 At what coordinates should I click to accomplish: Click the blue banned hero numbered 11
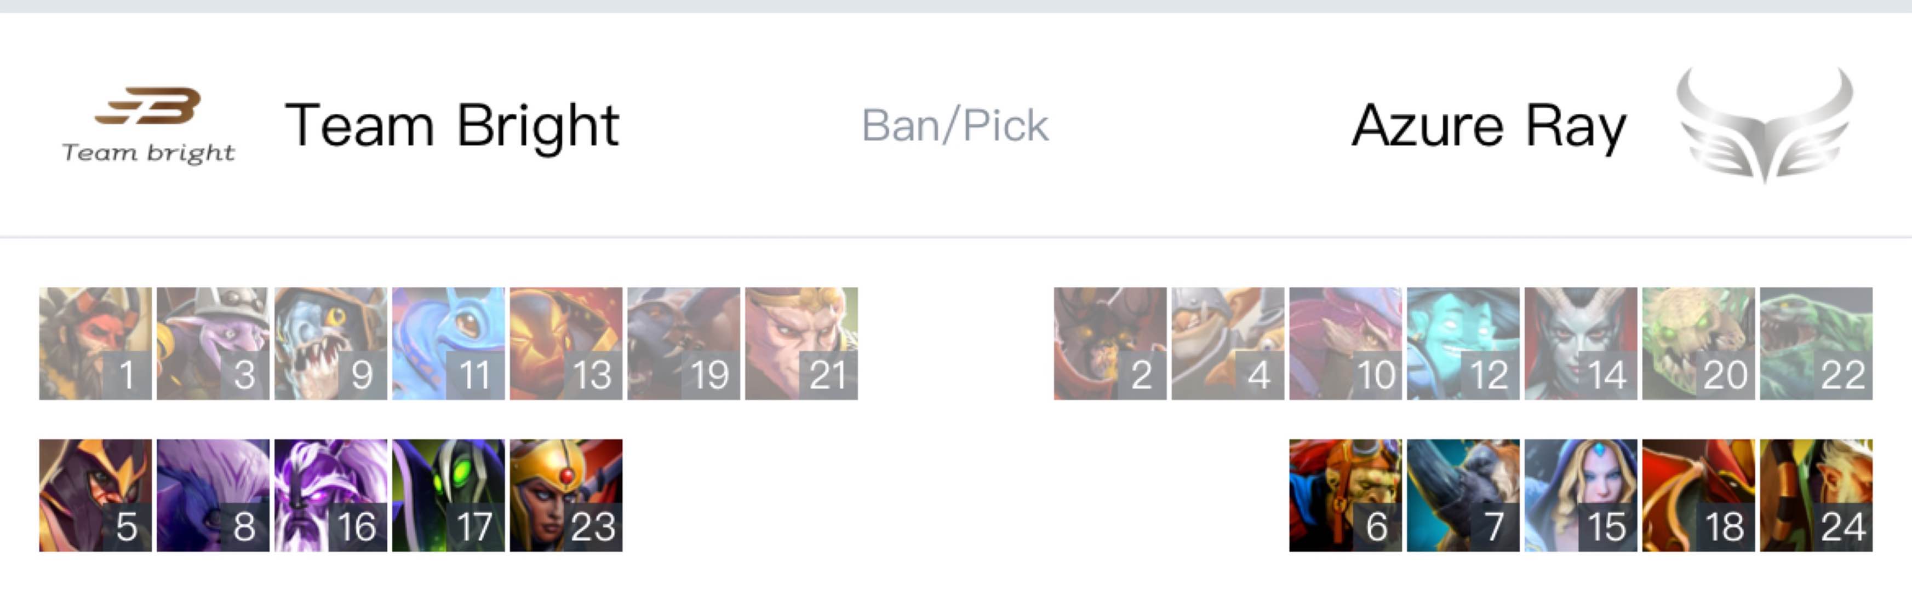(448, 343)
